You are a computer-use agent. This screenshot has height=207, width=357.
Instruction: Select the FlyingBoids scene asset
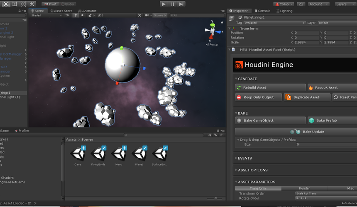(x=98, y=156)
